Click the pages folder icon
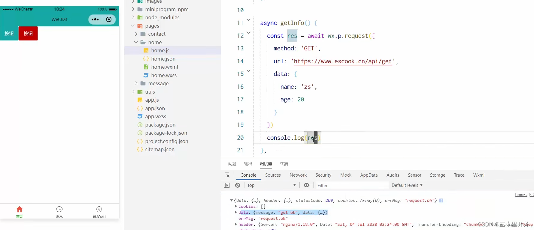This screenshot has width=534, height=230. 140,26
